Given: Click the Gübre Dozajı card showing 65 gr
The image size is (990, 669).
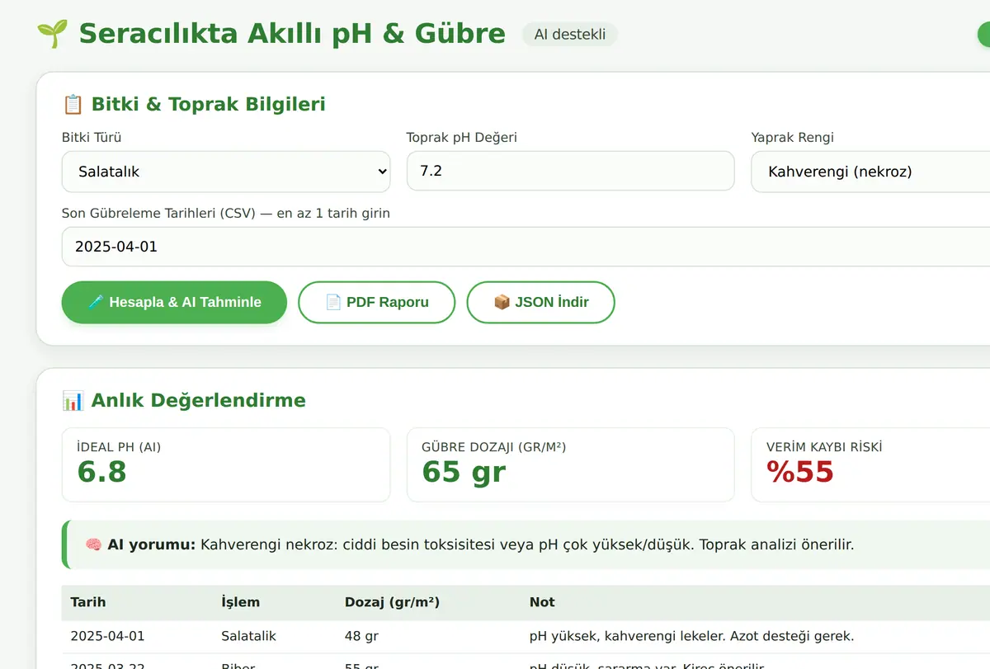Looking at the screenshot, I should 570,464.
